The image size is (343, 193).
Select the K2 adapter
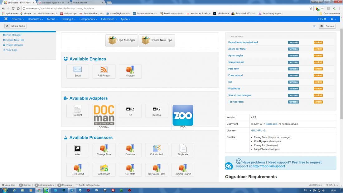point(130,111)
